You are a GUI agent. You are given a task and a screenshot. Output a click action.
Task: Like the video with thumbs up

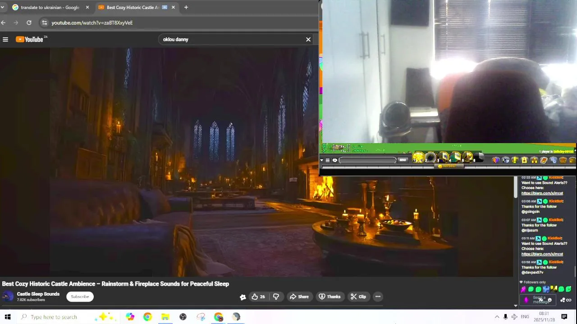coord(258,297)
